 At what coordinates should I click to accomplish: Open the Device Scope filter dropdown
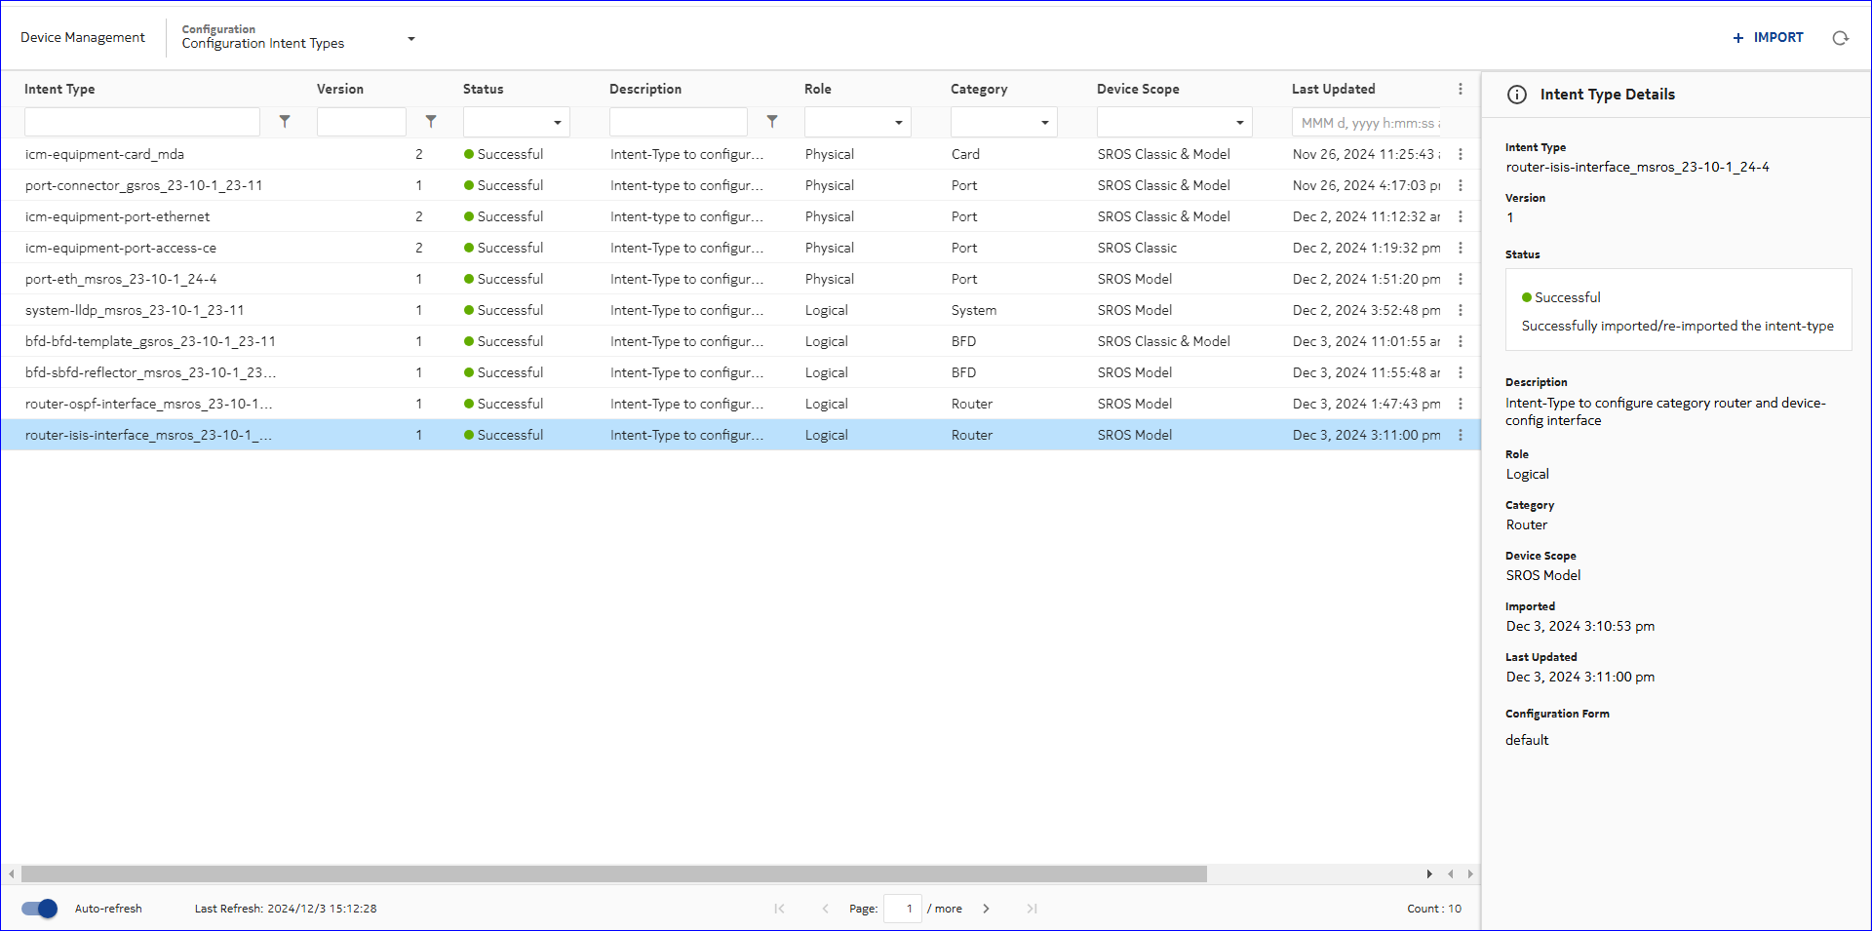[x=1239, y=123]
